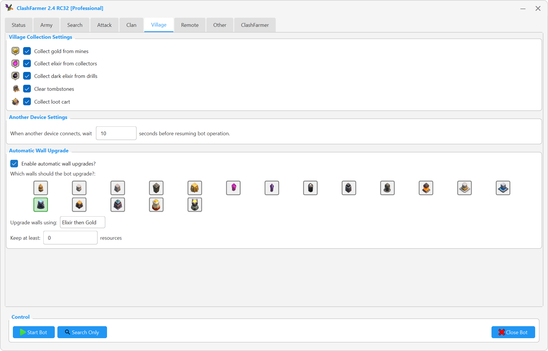
Task: Click the 'resources' label text
Action: click(111, 238)
